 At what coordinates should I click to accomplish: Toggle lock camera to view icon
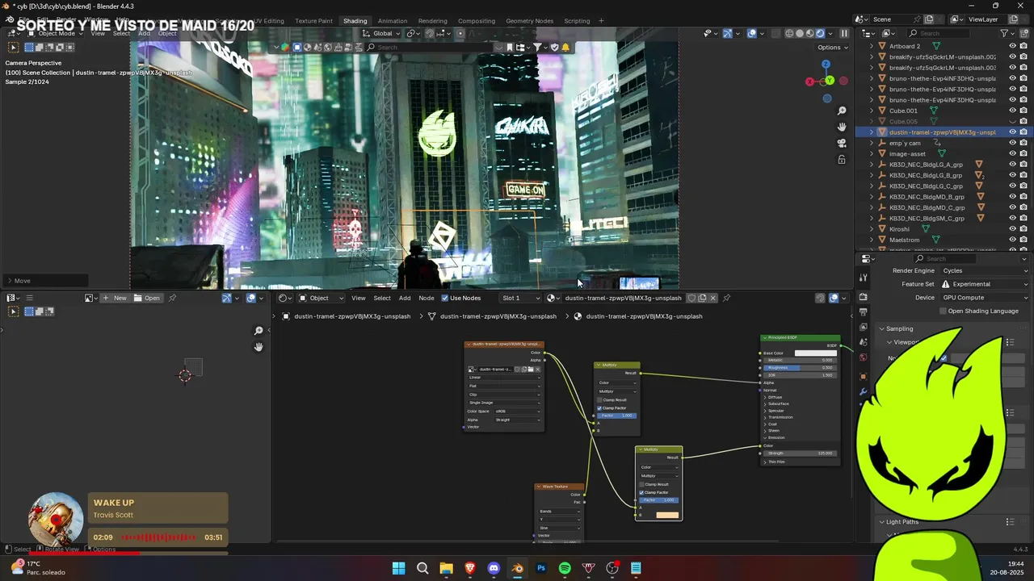click(842, 159)
